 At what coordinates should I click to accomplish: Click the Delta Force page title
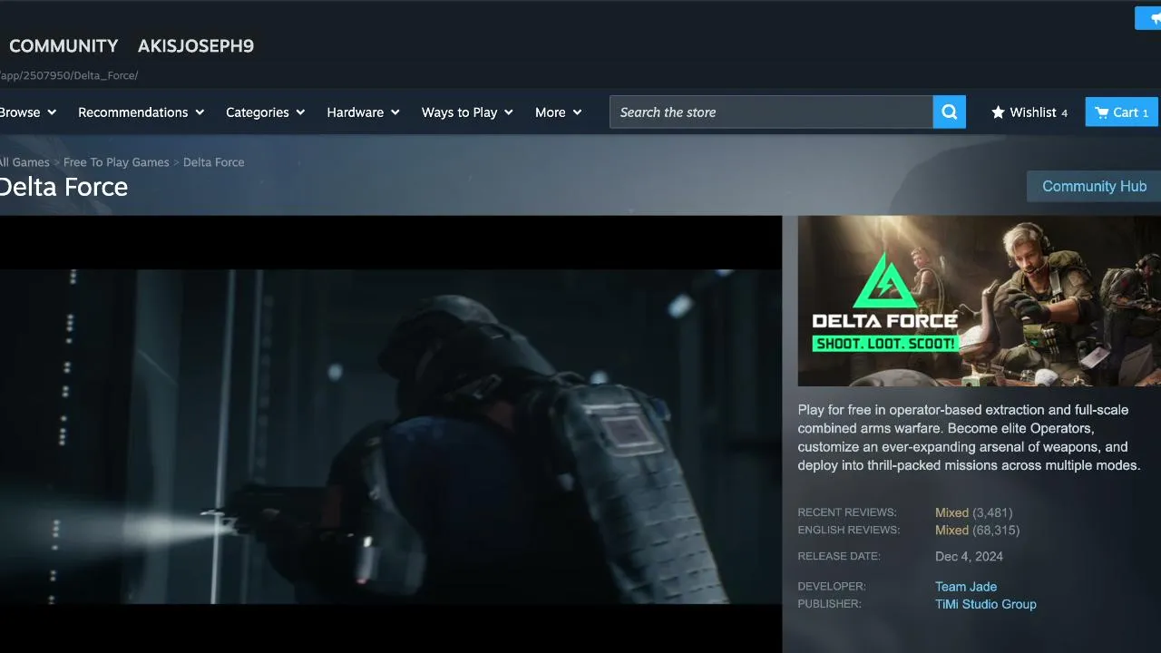63,187
